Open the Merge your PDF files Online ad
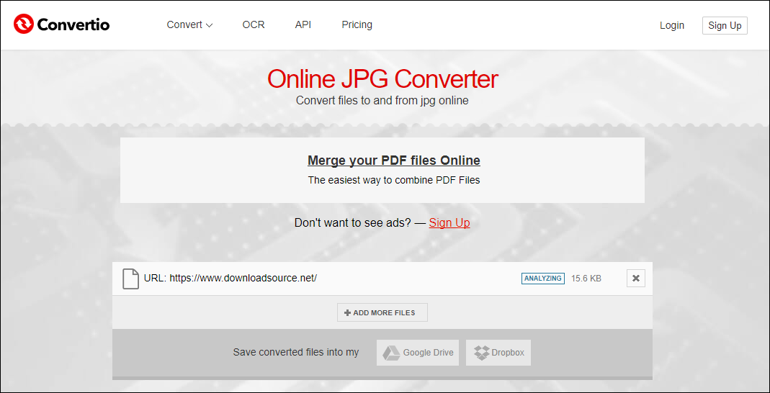This screenshot has width=770, height=393. coord(393,161)
